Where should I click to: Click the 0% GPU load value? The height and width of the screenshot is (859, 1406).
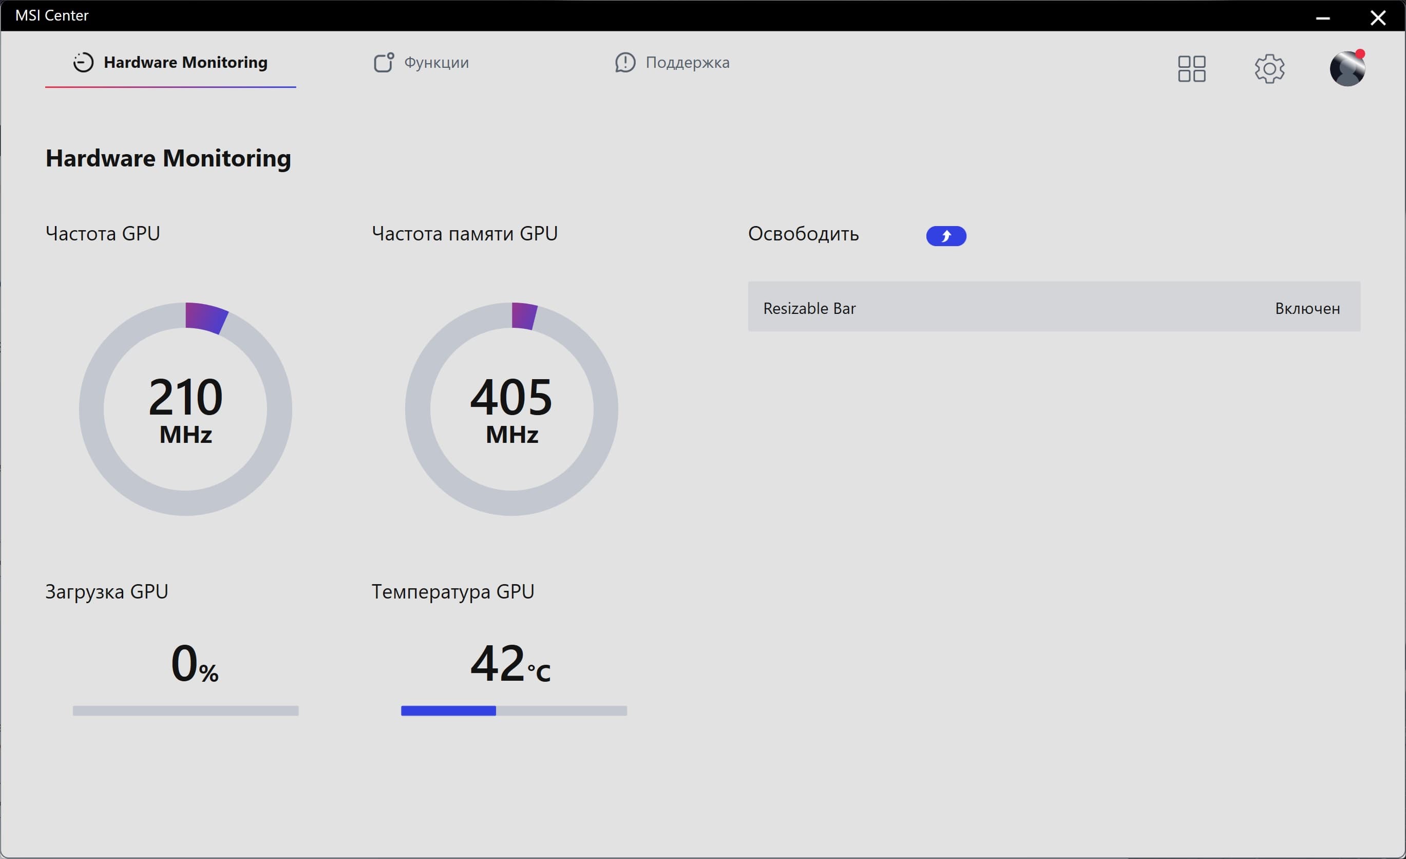tap(194, 663)
